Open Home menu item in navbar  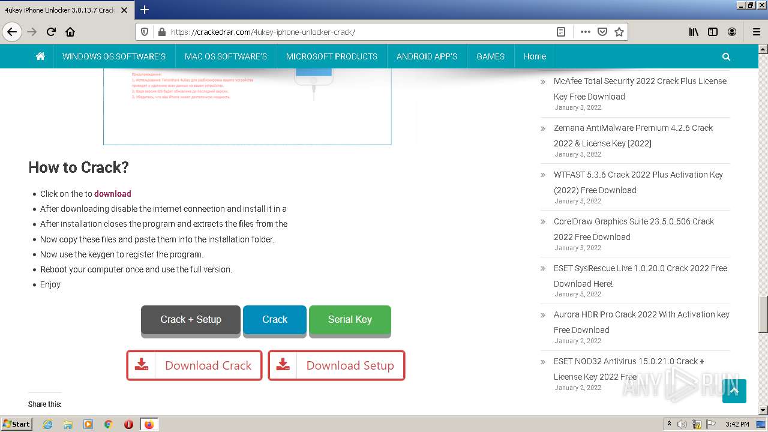(x=535, y=56)
